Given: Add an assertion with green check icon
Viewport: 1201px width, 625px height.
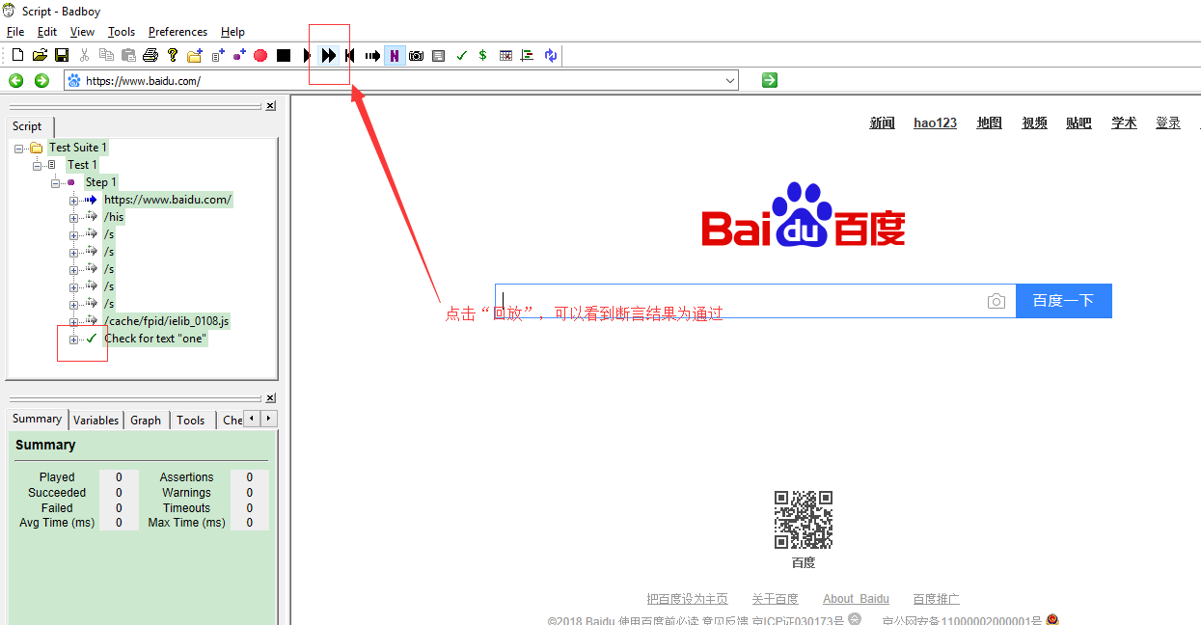Looking at the screenshot, I should 461,56.
